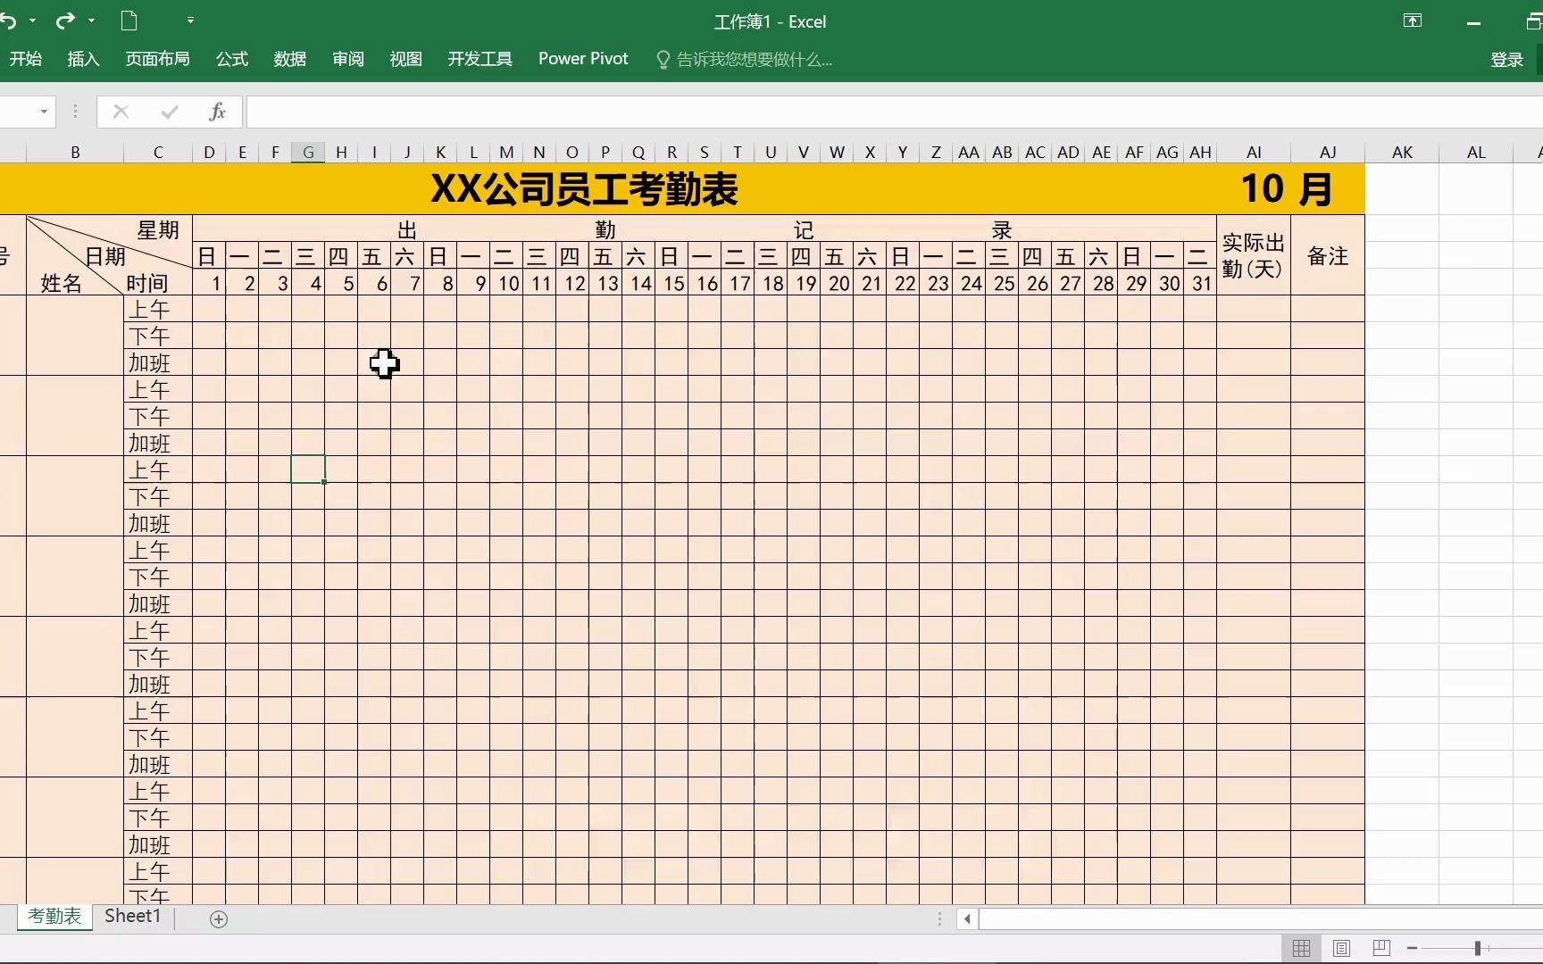The height and width of the screenshot is (964, 1543).
Task: Click the 实际出勤(天) header cell
Action: pos(1254,255)
